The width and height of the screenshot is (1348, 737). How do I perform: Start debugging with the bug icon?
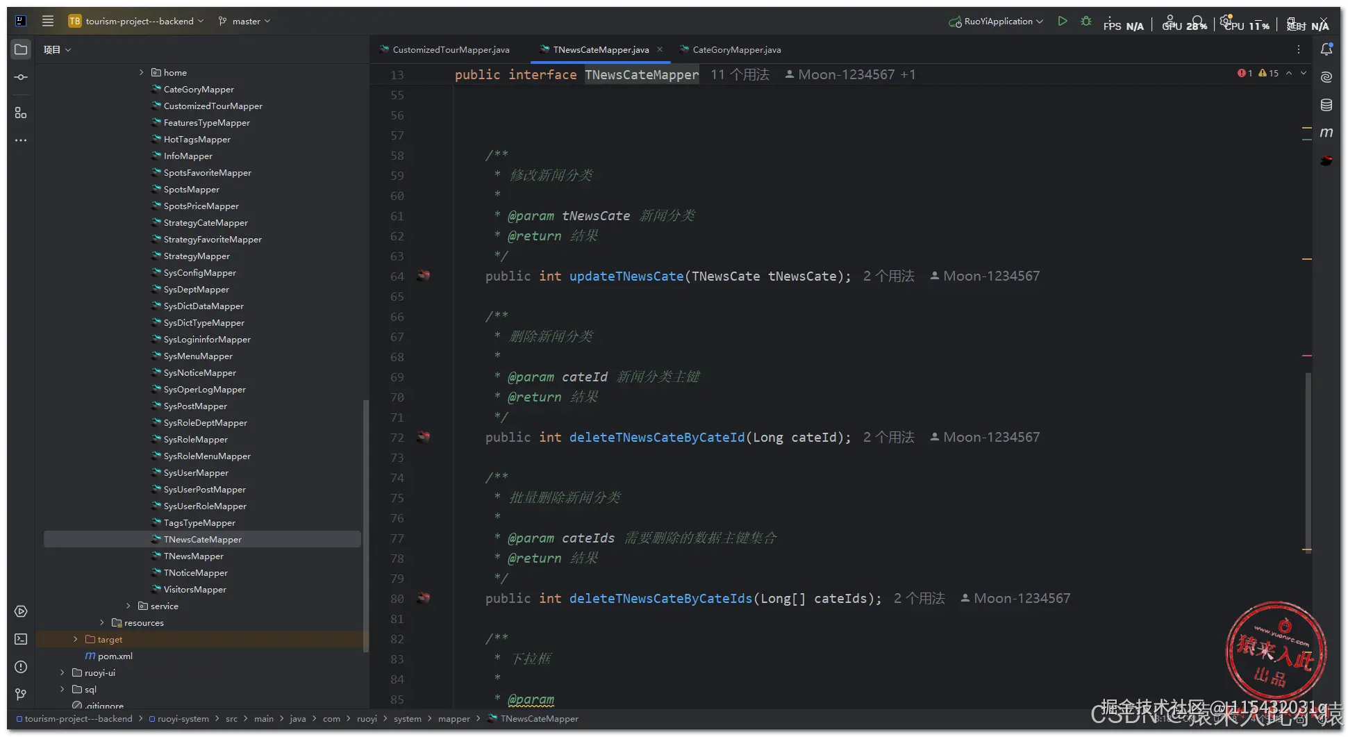coord(1086,21)
